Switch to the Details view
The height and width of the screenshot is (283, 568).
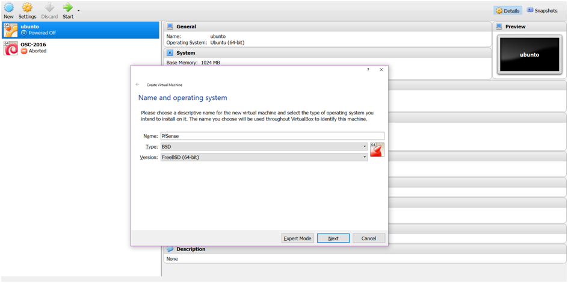coord(507,10)
